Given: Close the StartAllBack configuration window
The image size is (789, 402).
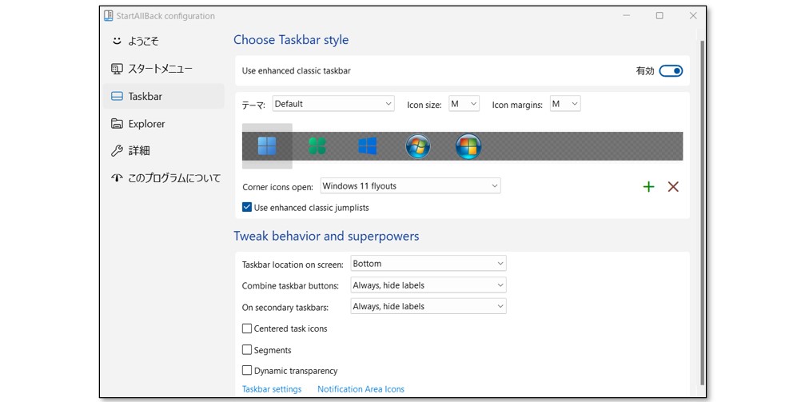Looking at the screenshot, I should pos(693,16).
